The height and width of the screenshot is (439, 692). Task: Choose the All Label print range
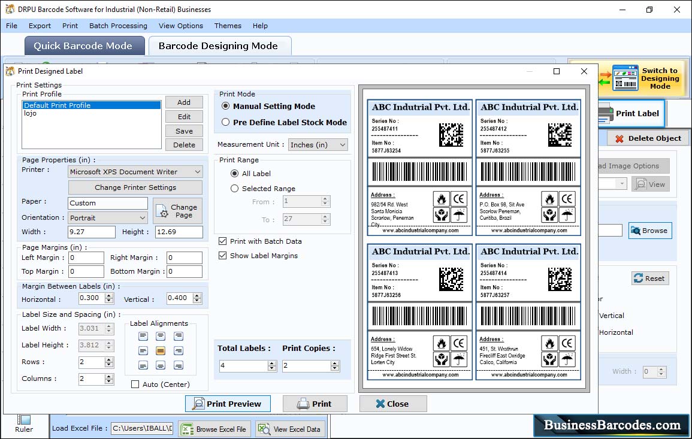[x=235, y=174]
